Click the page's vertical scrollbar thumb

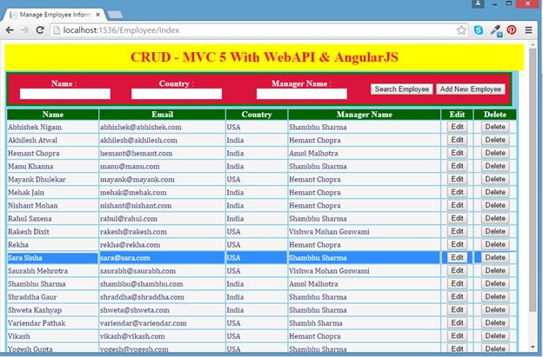click(x=533, y=180)
